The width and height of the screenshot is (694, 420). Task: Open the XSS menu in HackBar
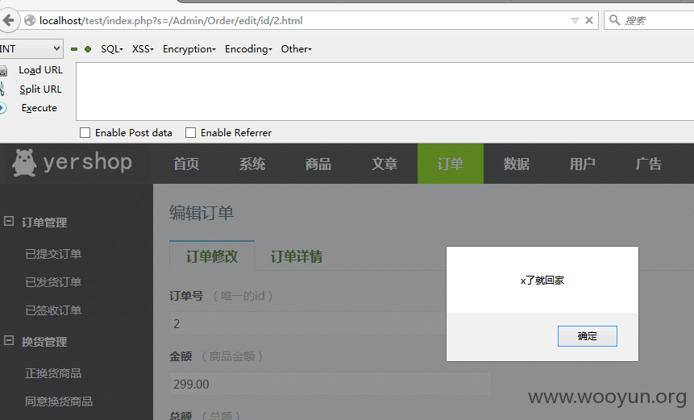click(x=143, y=49)
